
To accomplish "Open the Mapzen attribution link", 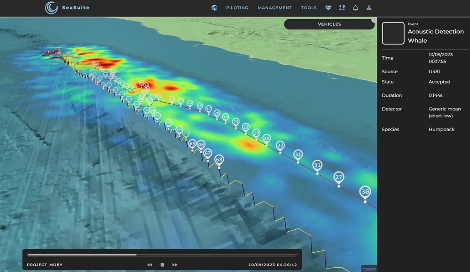I will coord(369,269).
